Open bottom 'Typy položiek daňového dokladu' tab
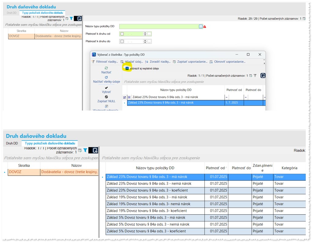 click(50, 143)
